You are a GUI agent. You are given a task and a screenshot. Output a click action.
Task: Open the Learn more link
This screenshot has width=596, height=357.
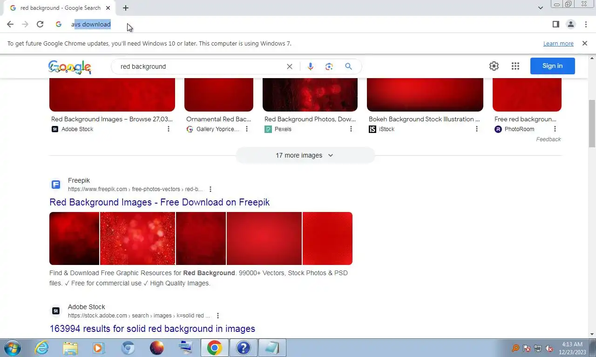coord(558,44)
